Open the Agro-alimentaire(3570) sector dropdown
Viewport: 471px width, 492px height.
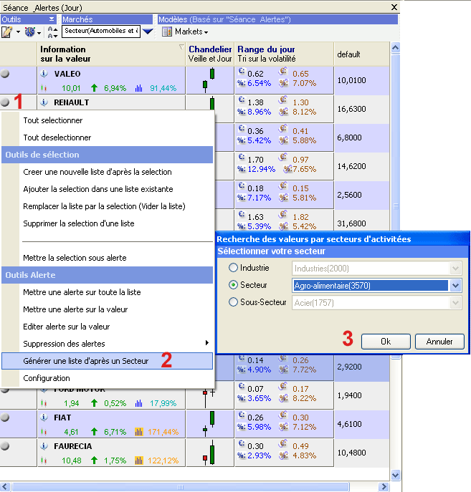(456, 286)
